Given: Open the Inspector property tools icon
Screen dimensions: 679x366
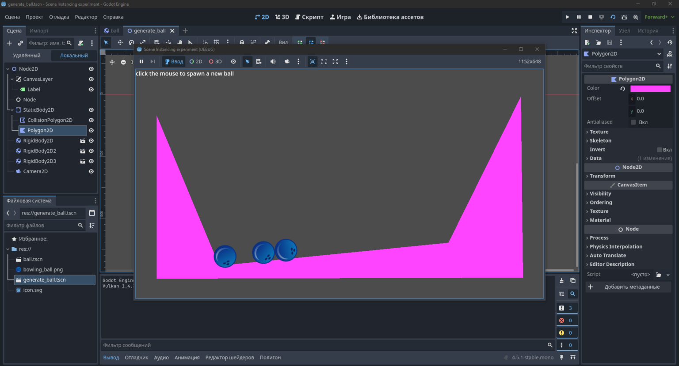Looking at the screenshot, I should click(x=670, y=66).
